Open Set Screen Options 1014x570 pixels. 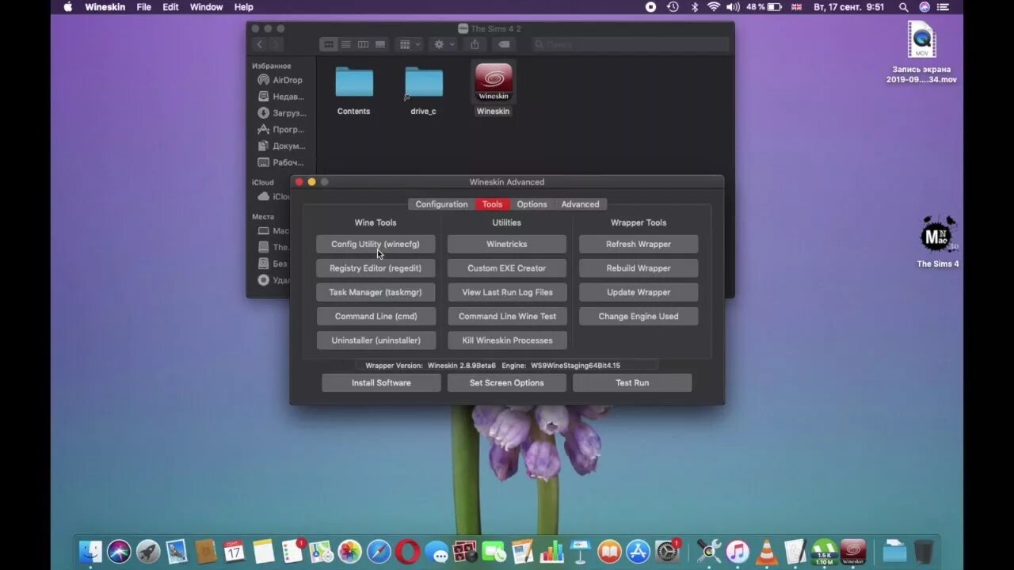[x=507, y=382]
